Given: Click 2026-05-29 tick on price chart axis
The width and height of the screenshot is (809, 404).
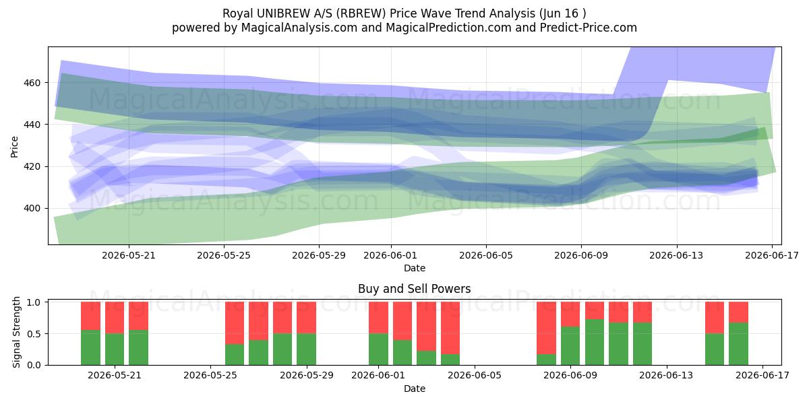Looking at the screenshot, I should pos(319,255).
